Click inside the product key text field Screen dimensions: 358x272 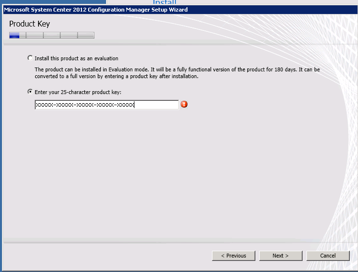click(106, 105)
